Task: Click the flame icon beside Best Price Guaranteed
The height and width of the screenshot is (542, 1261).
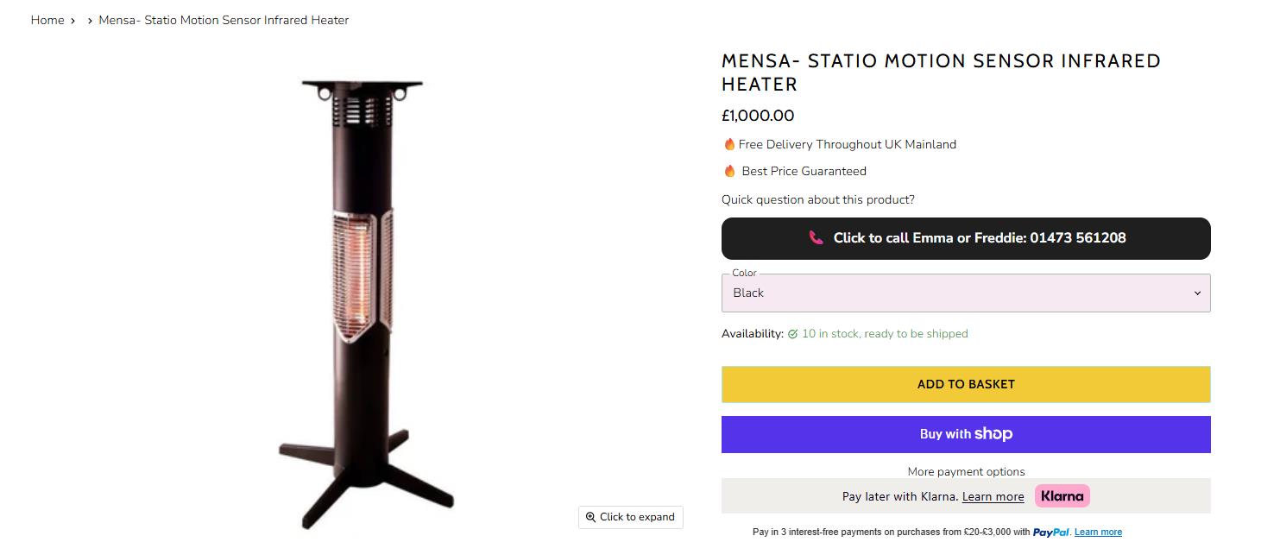Action: (729, 171)
